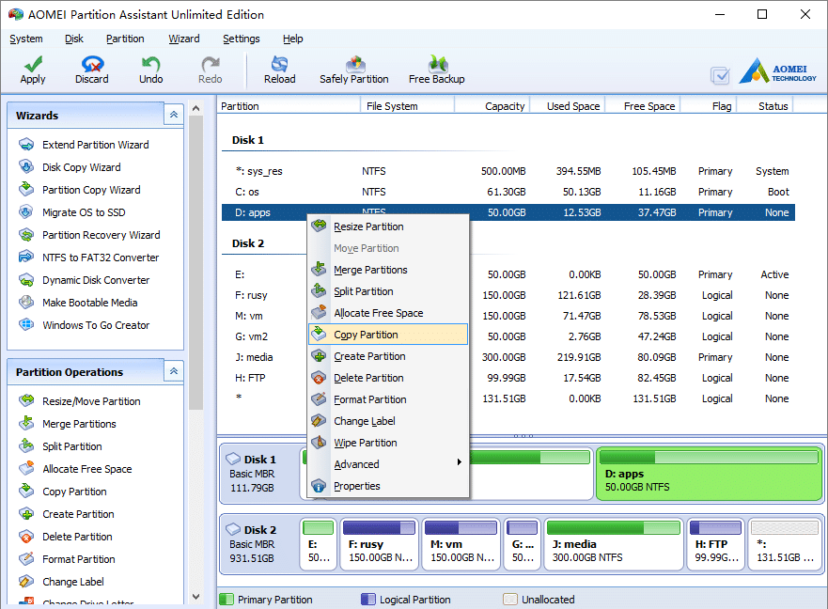
Task: Open the Wizard menu
Action: point(184,39)
